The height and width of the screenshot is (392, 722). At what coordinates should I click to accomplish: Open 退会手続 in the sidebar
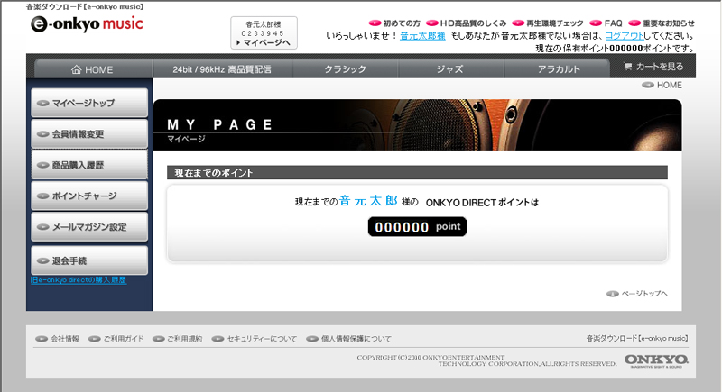[x=89, y=260]
